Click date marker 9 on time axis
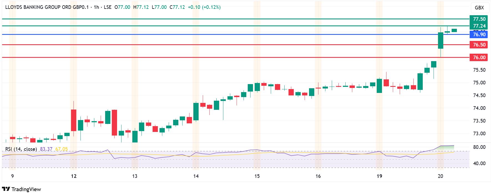Image resolution: width=491 pixels, height=195 pixels. coord(12,176)
